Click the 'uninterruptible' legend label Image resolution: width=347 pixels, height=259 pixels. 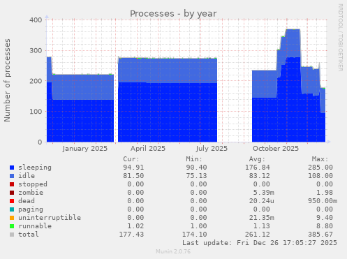(50, 218)
